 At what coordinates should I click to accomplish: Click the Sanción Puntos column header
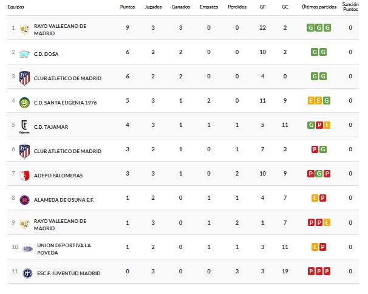(x=350, y=7)
